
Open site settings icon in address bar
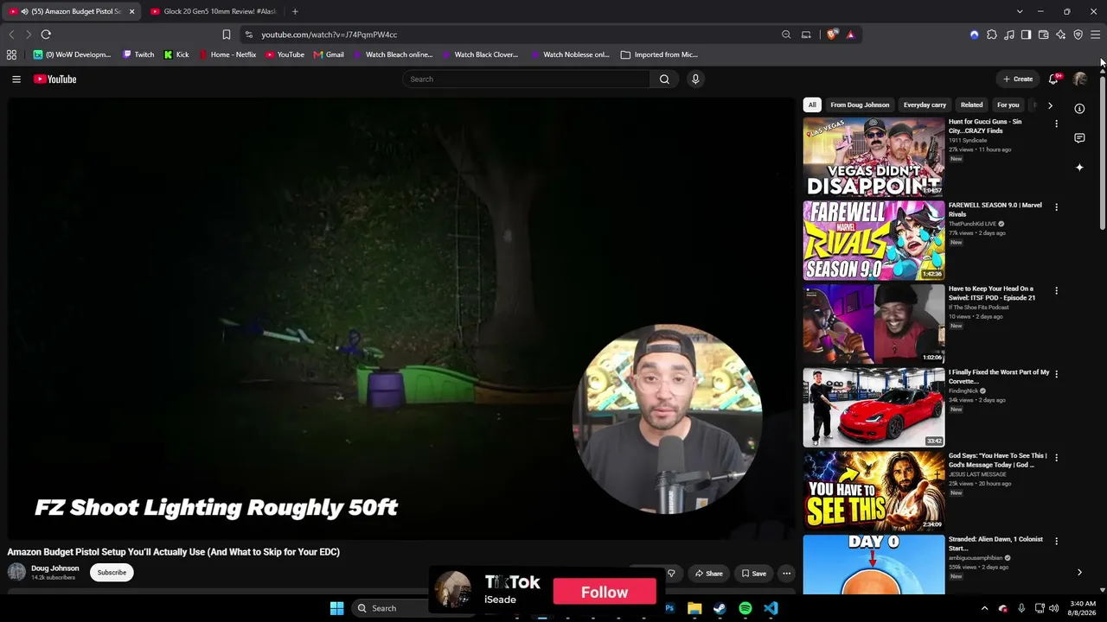(x=249, y=35)
